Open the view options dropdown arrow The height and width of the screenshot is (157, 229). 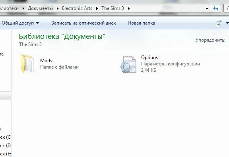tap(227, 23)
